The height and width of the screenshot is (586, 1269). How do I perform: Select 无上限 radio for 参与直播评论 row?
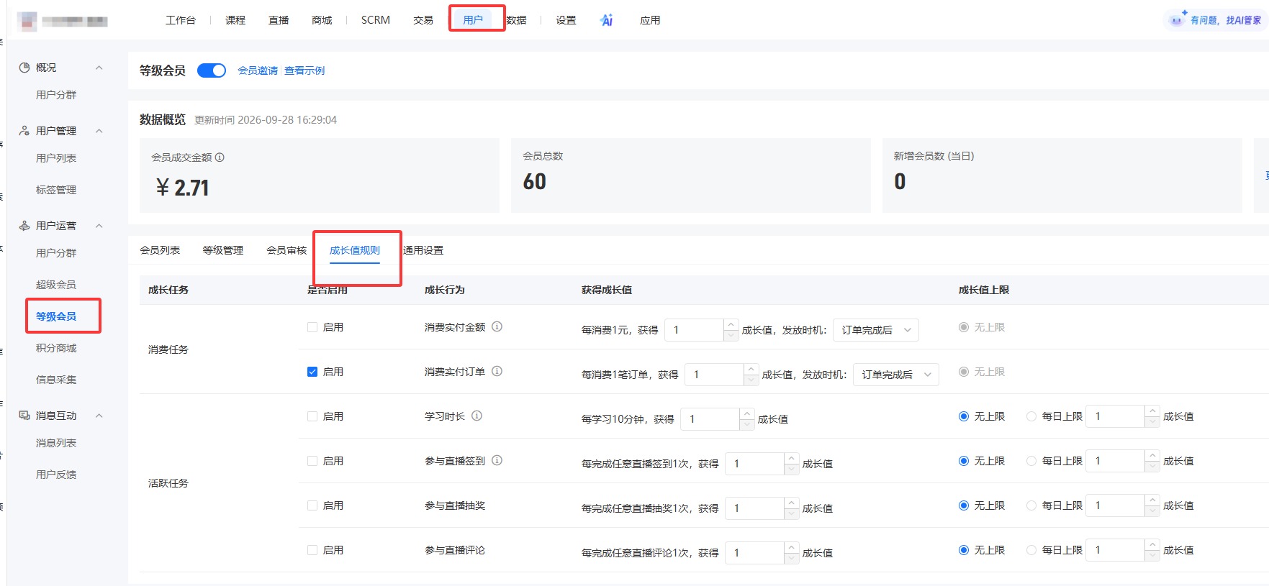964,550
